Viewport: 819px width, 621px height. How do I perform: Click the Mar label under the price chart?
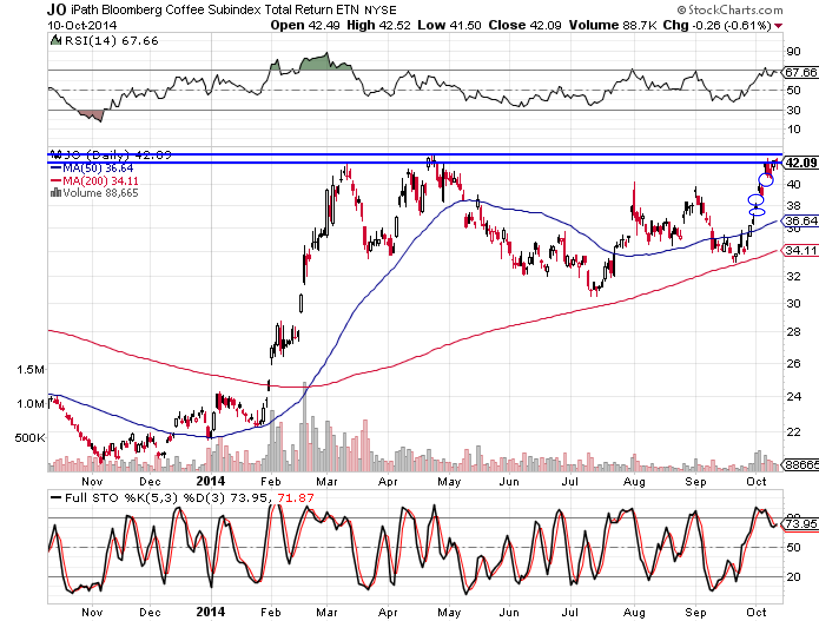pos(327,482)
